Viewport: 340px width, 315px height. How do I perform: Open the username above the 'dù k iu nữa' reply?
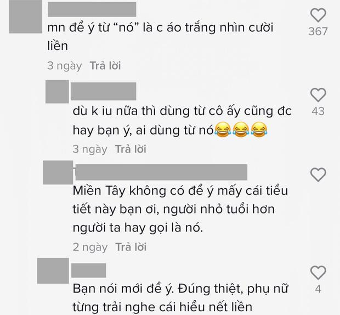coord(104,91)
